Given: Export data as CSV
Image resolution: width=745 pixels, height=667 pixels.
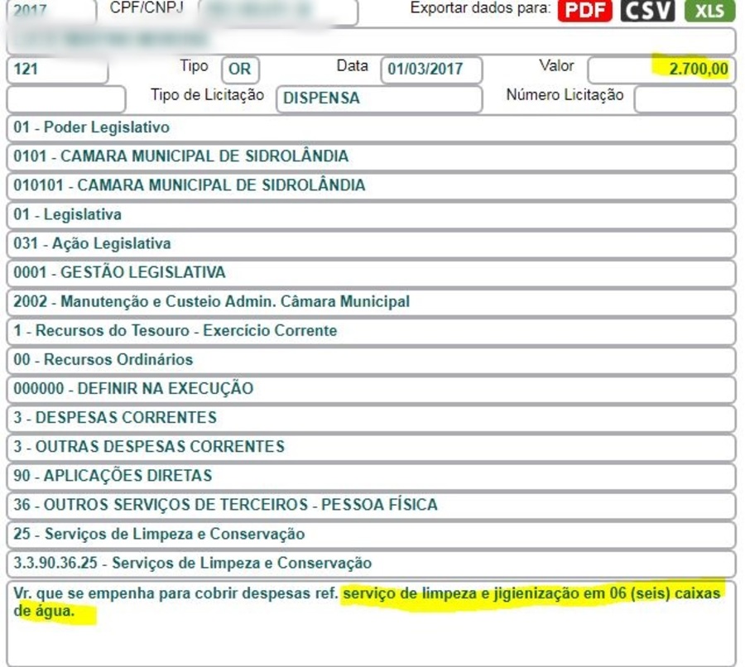Looking at the screenshot, I should (647, 11).
